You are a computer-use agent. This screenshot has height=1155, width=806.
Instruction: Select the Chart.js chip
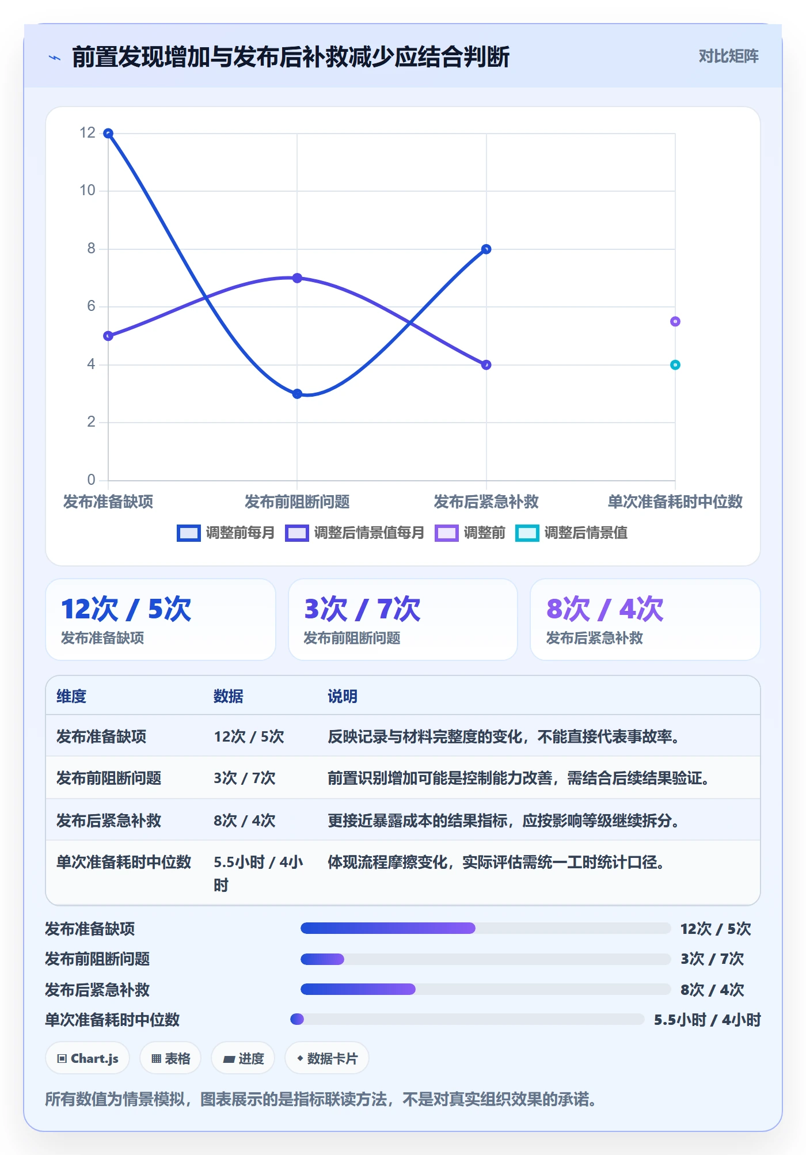(x=88, y=1058)
